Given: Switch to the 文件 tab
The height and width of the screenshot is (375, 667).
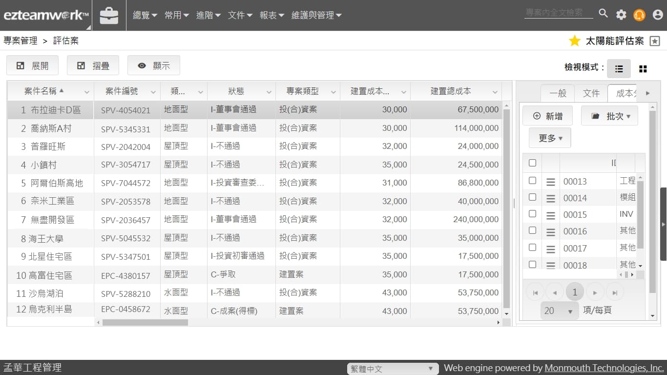Looking at the screenshot, I should pos(591,93).
